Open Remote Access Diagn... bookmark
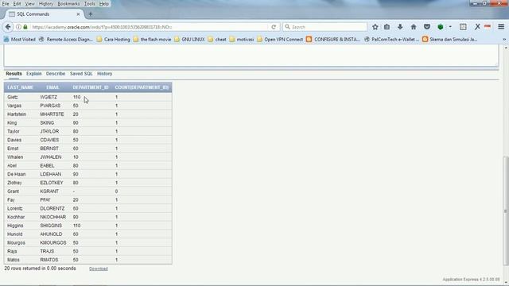Image resolution: width=509 pixels, height=286 pixels. (x=66, y=39)
